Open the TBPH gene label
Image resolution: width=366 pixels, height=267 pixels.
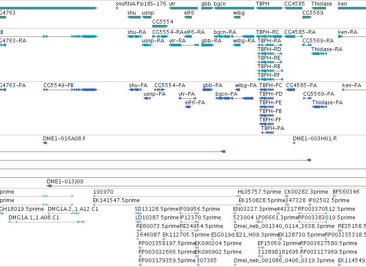262,4
